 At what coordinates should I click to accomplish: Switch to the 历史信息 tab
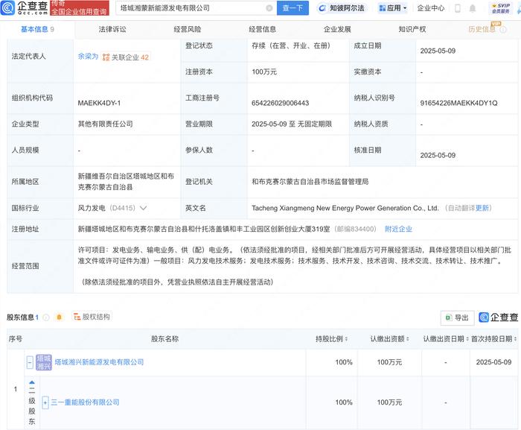pos(482,29)
